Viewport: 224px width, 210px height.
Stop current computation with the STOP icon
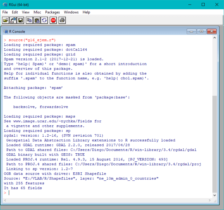click(53, 20)
